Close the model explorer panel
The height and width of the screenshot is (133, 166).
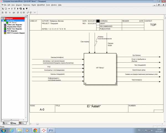point(28,16)
